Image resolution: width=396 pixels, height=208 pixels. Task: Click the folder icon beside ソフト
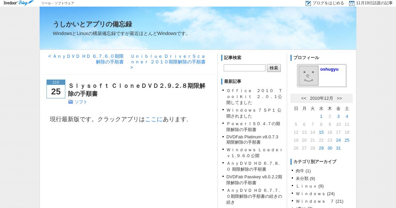pyautogui.click(x=71, y=102)
